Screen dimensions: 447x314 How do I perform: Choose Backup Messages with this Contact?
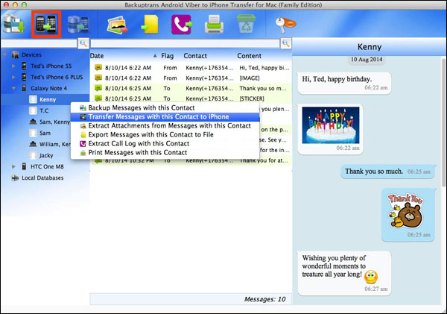point(165,107)
